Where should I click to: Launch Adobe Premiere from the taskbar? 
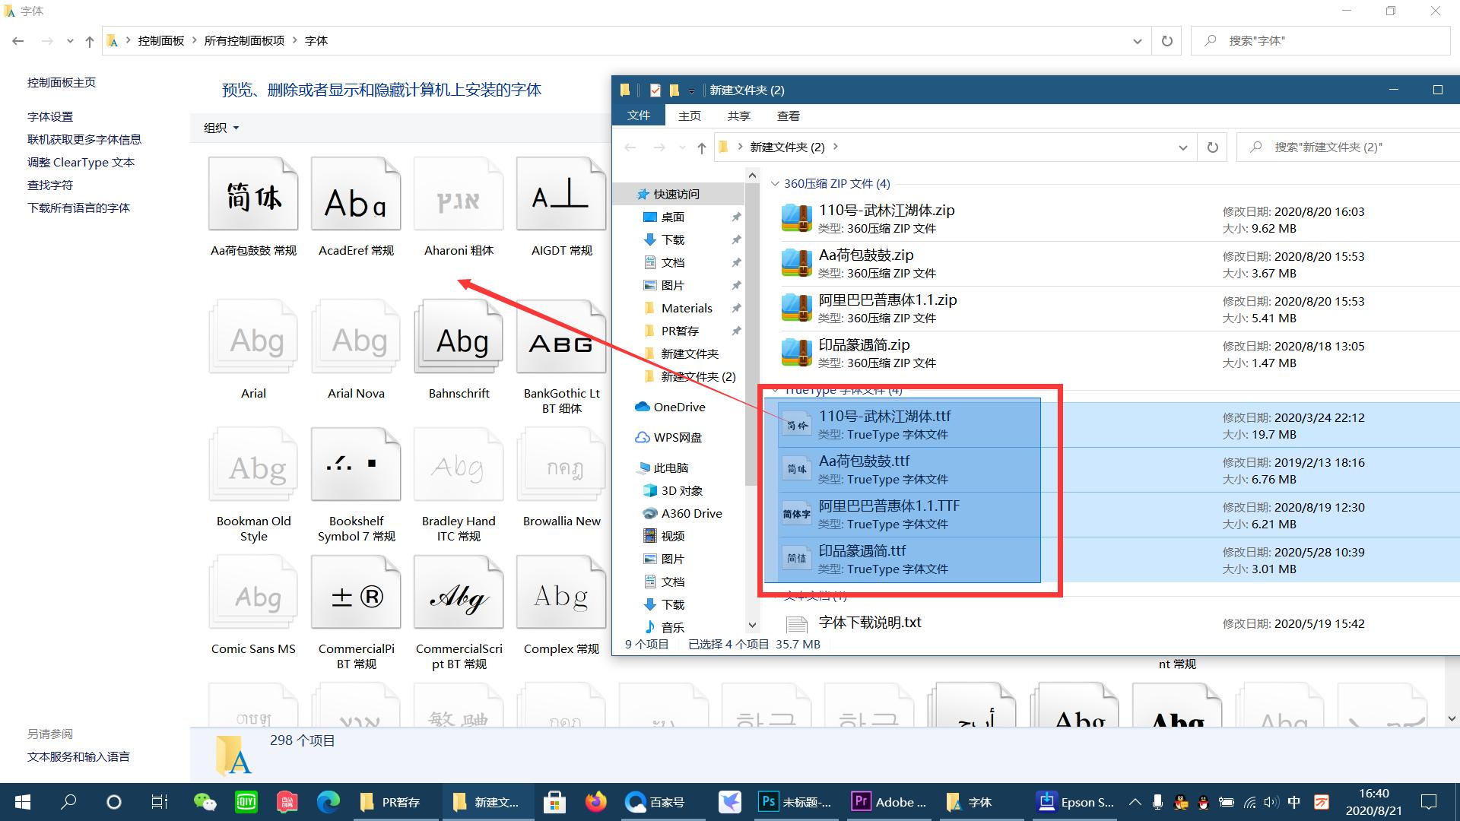tap(860, 802)
